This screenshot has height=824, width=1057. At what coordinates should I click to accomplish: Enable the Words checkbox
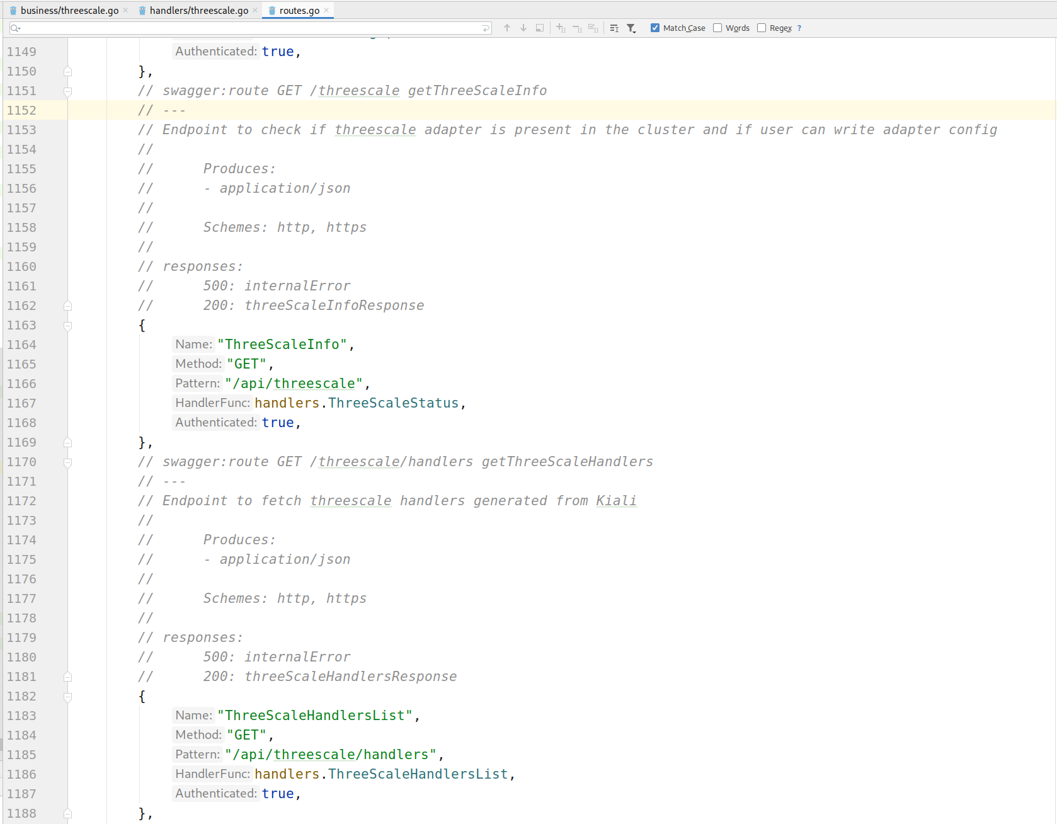point(717,28)
